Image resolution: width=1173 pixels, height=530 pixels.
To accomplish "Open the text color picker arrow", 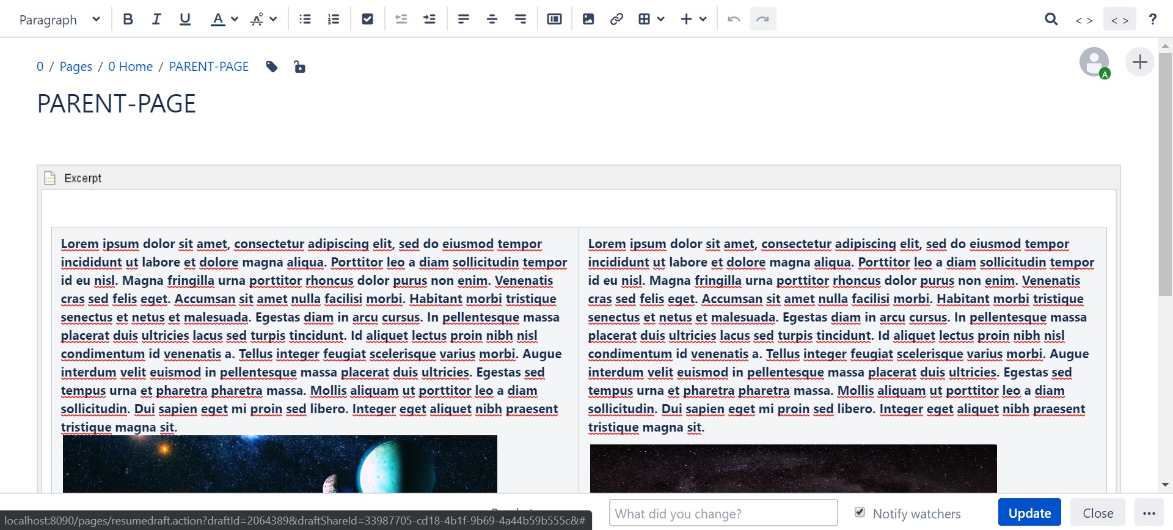I will 235,19.
